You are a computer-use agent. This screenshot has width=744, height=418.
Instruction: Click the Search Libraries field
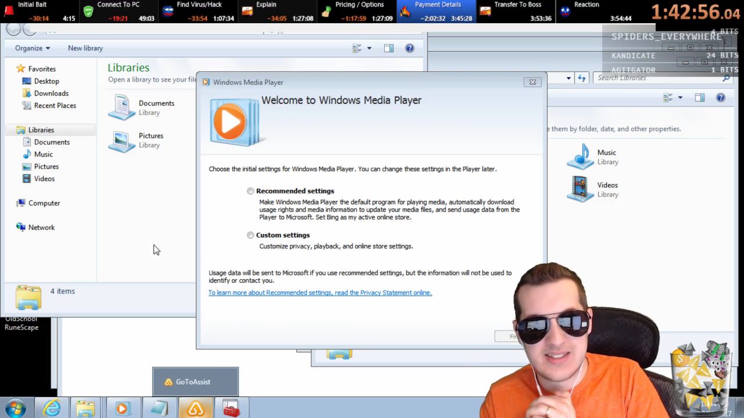(x=661, y=78)
